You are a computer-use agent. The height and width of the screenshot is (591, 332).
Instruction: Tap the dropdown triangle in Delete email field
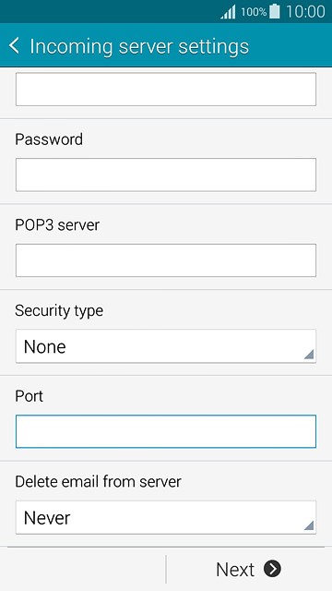pos(308,525)
